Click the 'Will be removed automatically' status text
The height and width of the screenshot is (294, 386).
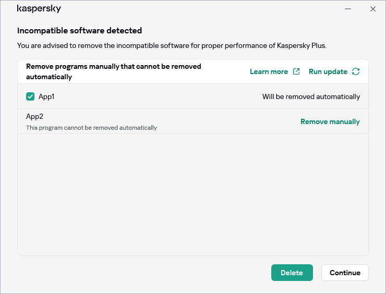coord(311,96)
